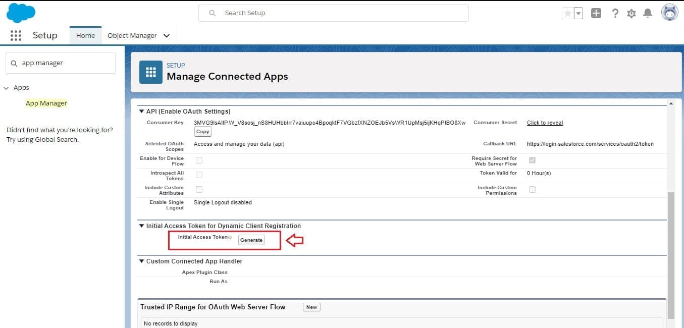Click the favorites star icon

(567, 14)
